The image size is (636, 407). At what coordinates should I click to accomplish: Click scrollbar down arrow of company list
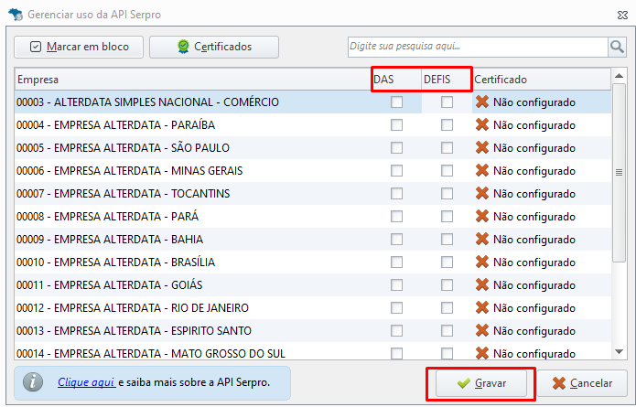point(619,352)
